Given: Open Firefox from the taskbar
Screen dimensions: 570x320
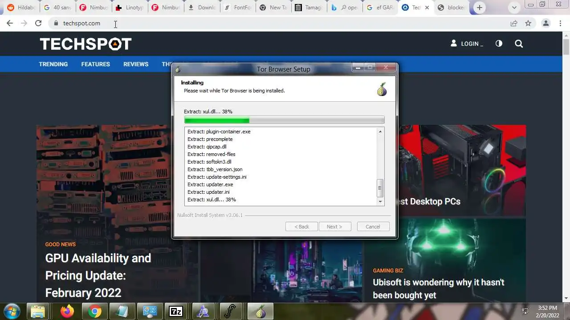Looking at the screenshot, I should [x=67, y=312].
